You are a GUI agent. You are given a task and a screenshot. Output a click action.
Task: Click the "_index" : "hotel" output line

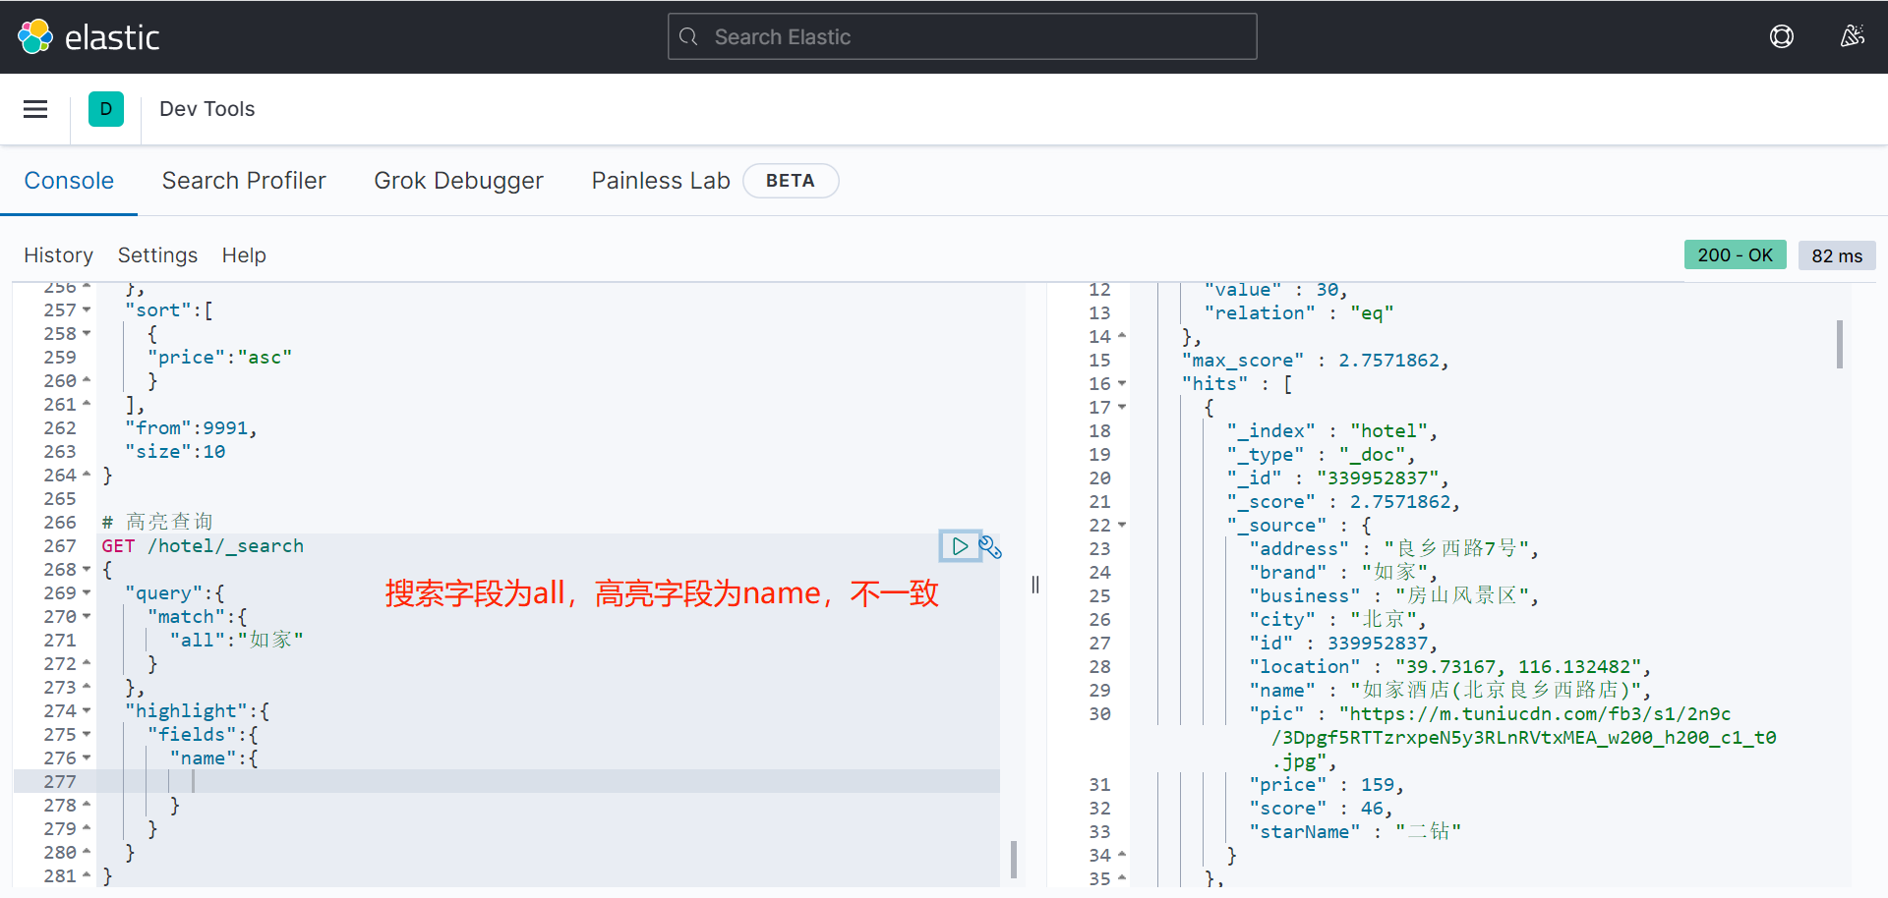coord(1332,431)
